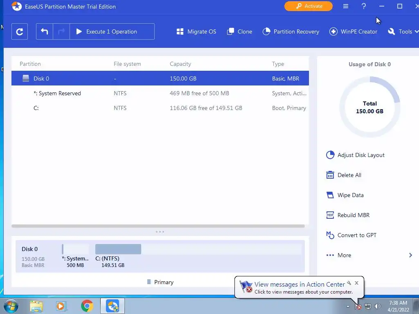Click View messages in Action Center link
This screenshot has width=419, height=314.
(x=299, y=285)
